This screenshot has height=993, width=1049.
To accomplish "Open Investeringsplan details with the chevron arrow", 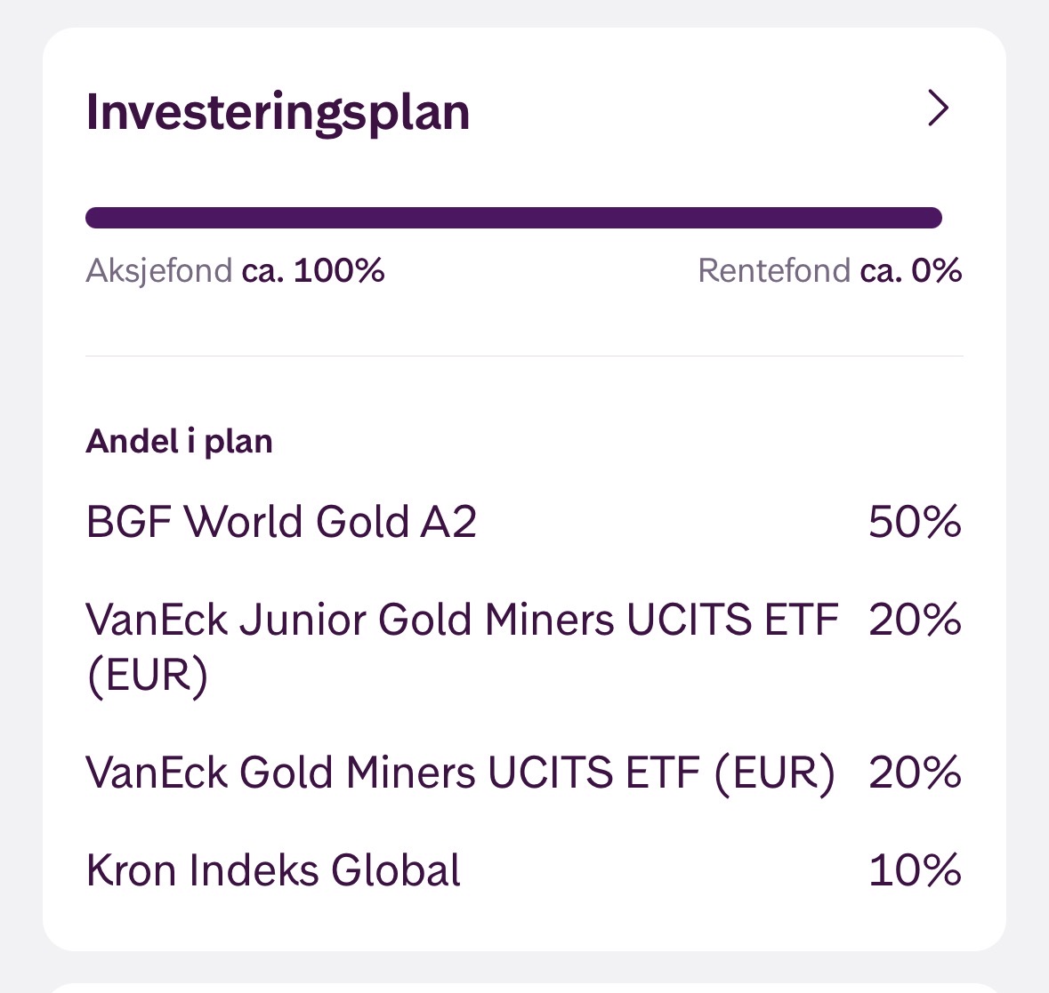I will pos(939,108).
